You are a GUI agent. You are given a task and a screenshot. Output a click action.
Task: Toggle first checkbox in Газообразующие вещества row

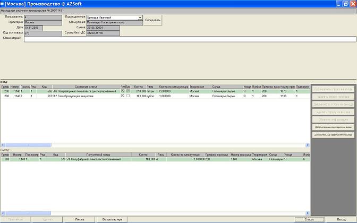click(123, 96)
